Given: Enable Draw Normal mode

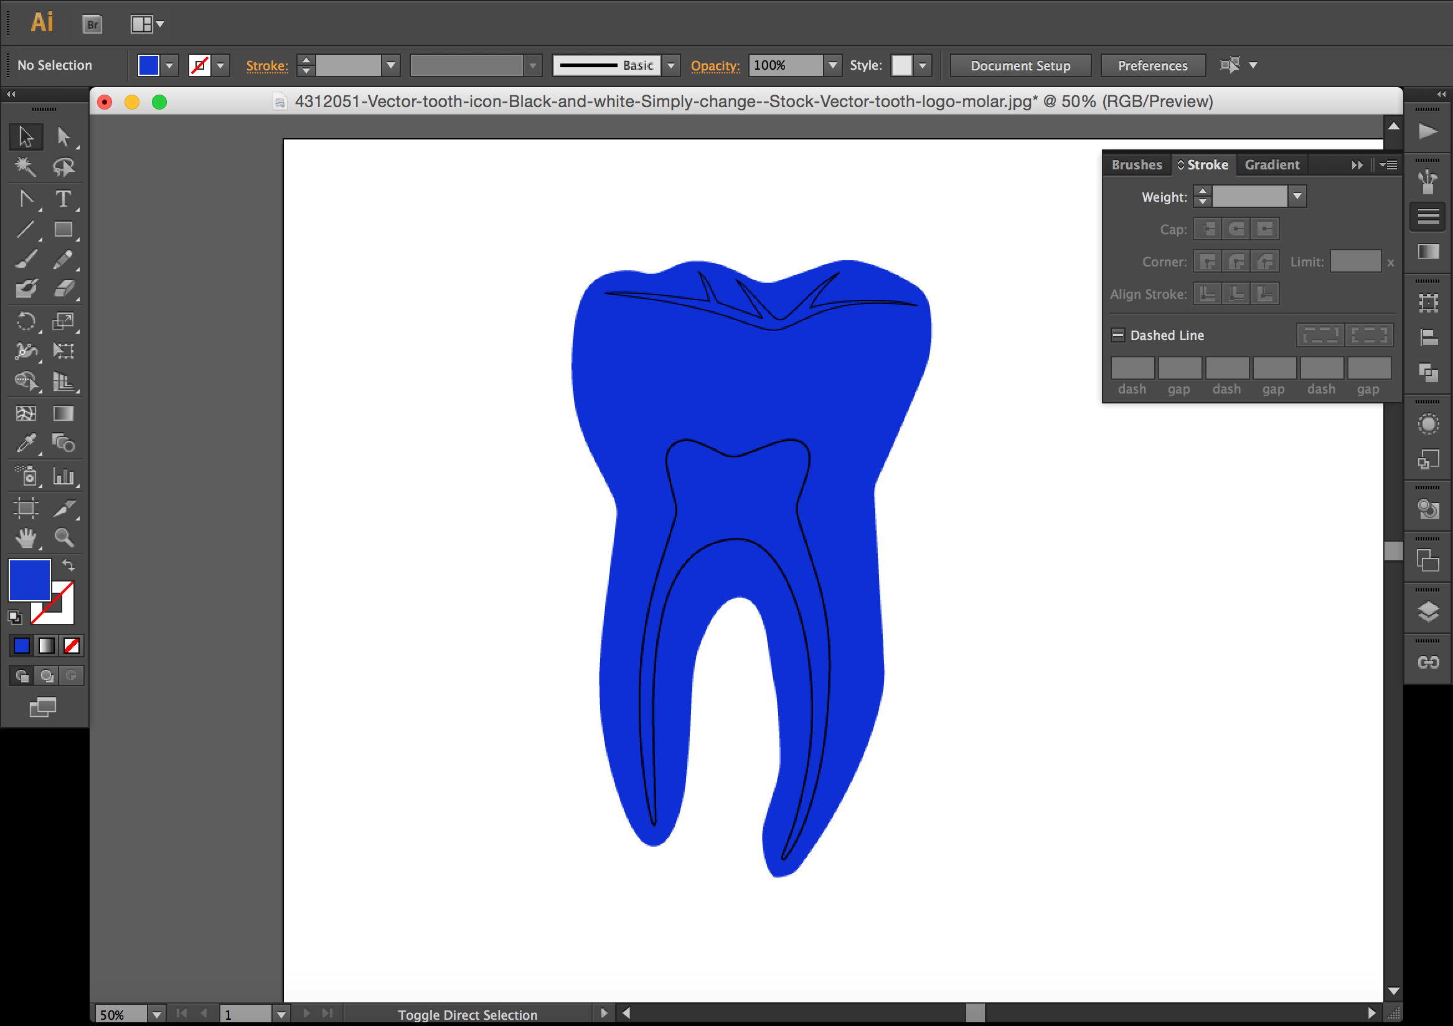Looking at the screenshot, I should 22,676.
